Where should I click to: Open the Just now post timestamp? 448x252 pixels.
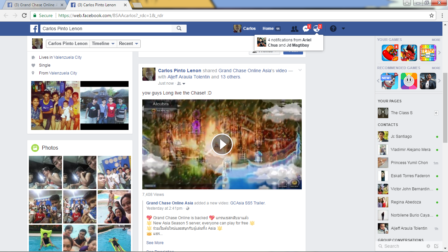coord(166,84)
